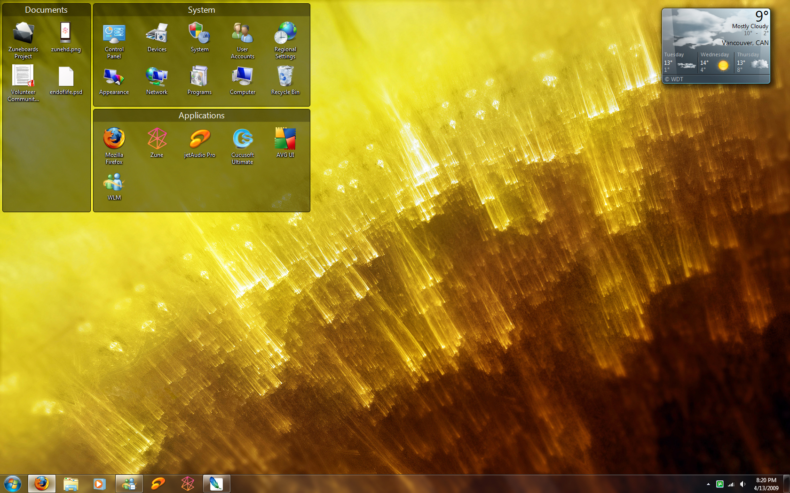Click the System fence title
The width and height of the screenshot is (790, 493).
coord(202,10)
